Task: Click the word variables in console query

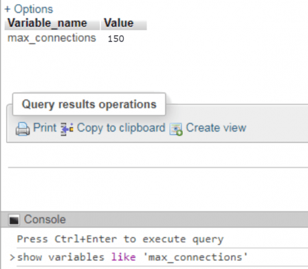Action: [x=76, y=257]
